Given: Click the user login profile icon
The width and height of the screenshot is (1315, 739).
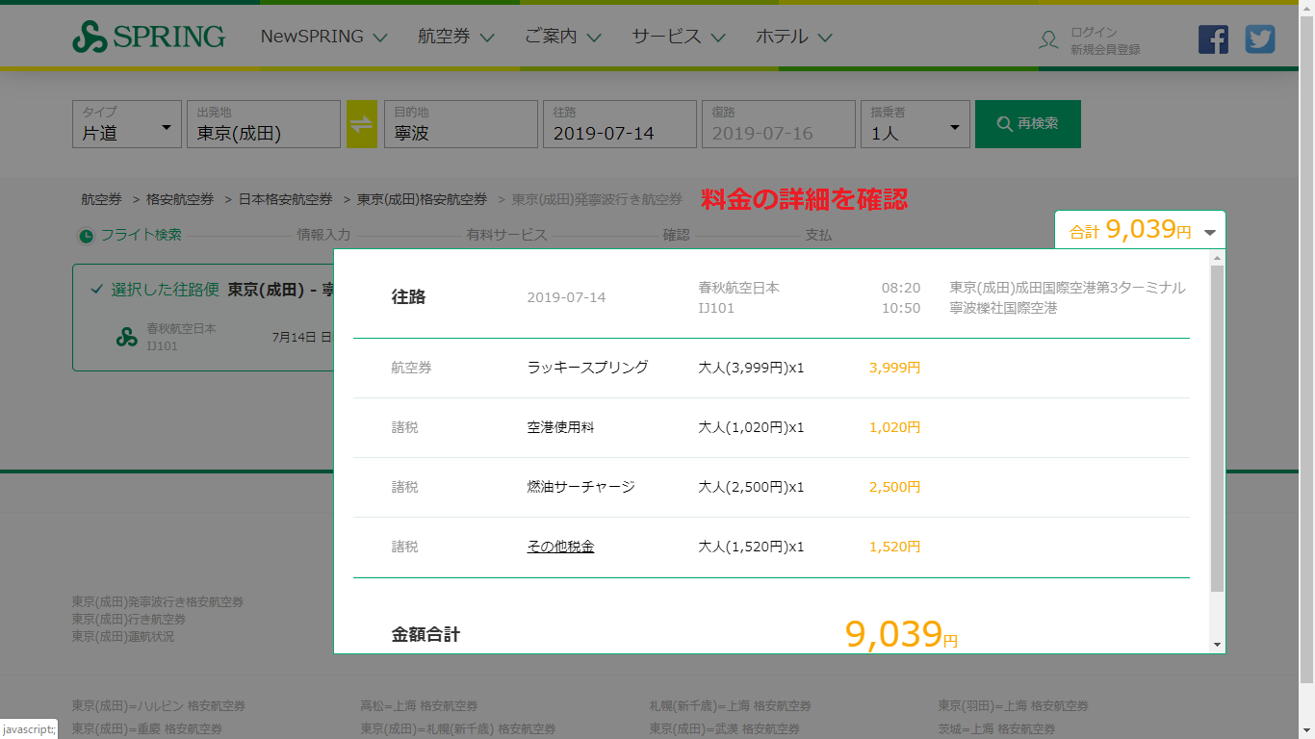Looking at the screenshot, I should pyautogui.click(x=1048, y=40).
